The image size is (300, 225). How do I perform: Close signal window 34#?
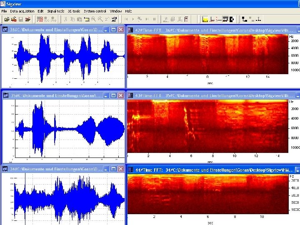(x=121, y=169)
